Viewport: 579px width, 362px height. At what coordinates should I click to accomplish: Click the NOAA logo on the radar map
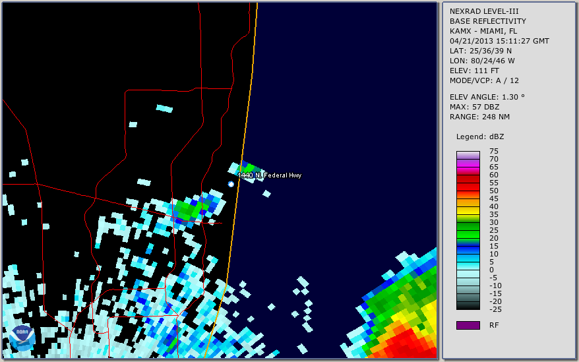(x=22, y=338)
